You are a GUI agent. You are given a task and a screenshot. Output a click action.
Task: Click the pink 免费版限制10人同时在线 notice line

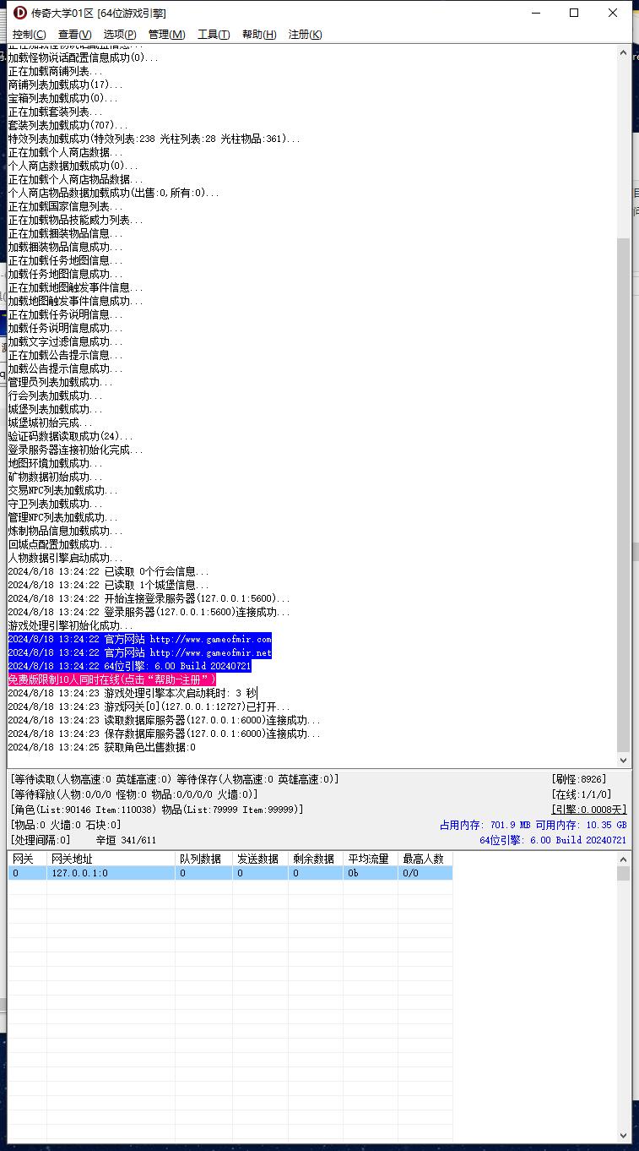[x=112, y=679]
